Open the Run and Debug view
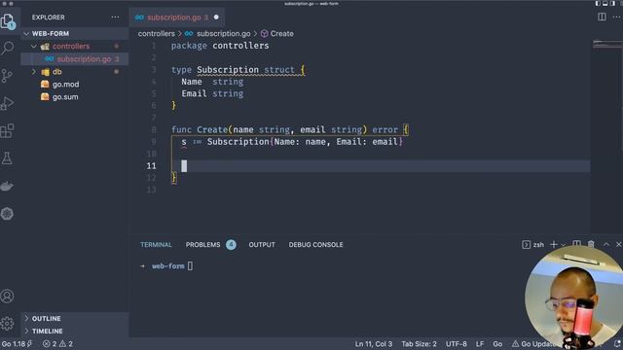This screenshot has width=623, height=350. [x=7, y=103]
